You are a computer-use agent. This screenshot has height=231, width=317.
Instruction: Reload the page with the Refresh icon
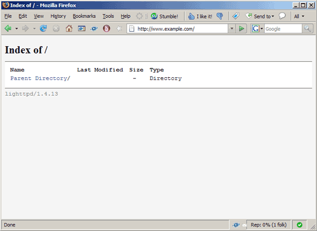(x=43, y=28)
